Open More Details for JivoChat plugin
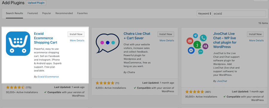The height and width of the screenshot is (108, 269). click(x=256, y=40)
